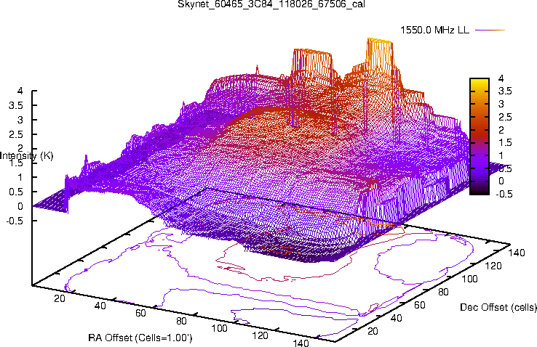Click tick label 100 on RA Offset axis
This screenshot has height=347, width=537.
[x=220, y=328]
